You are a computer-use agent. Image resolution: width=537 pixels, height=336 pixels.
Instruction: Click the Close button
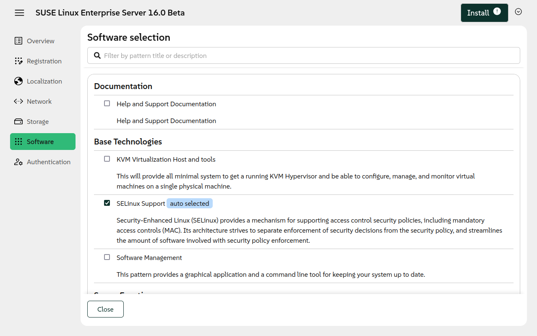coord(105,309)
